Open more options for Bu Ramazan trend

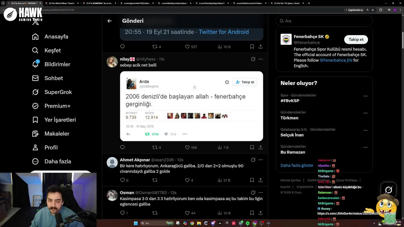[365, 147]
